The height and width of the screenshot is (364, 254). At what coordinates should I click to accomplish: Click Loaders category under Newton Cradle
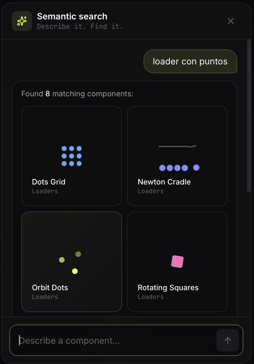pyautogui.click(x=151, y=191)
